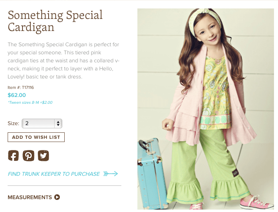Click the Tween sizes 8-14 +$2.00 note

point(30,103)
